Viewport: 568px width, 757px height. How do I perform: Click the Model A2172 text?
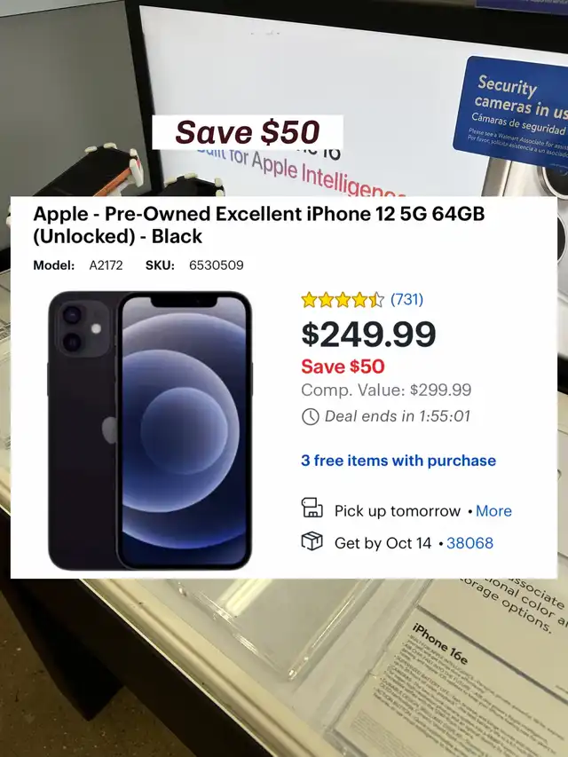(x=78, y=265)
